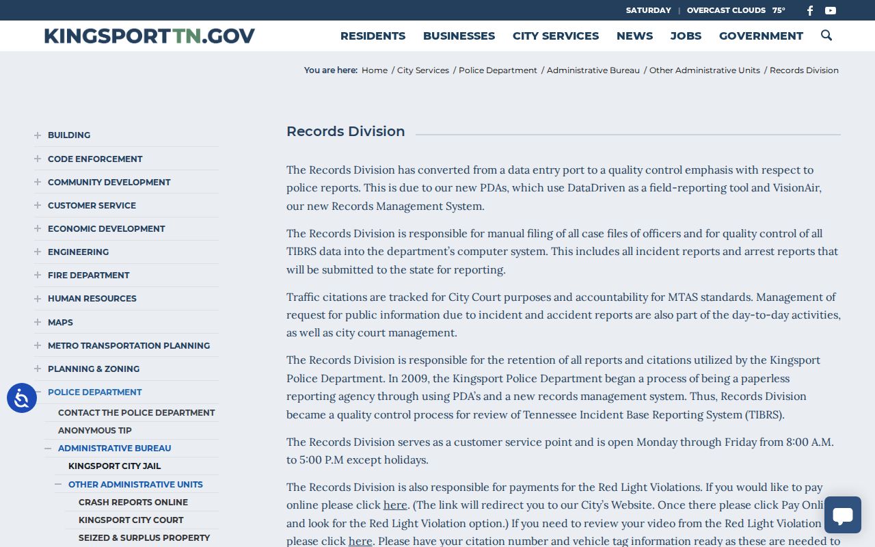Expand the Engineering section
This screenshot has height=547, width=875.
coord(38,252)
